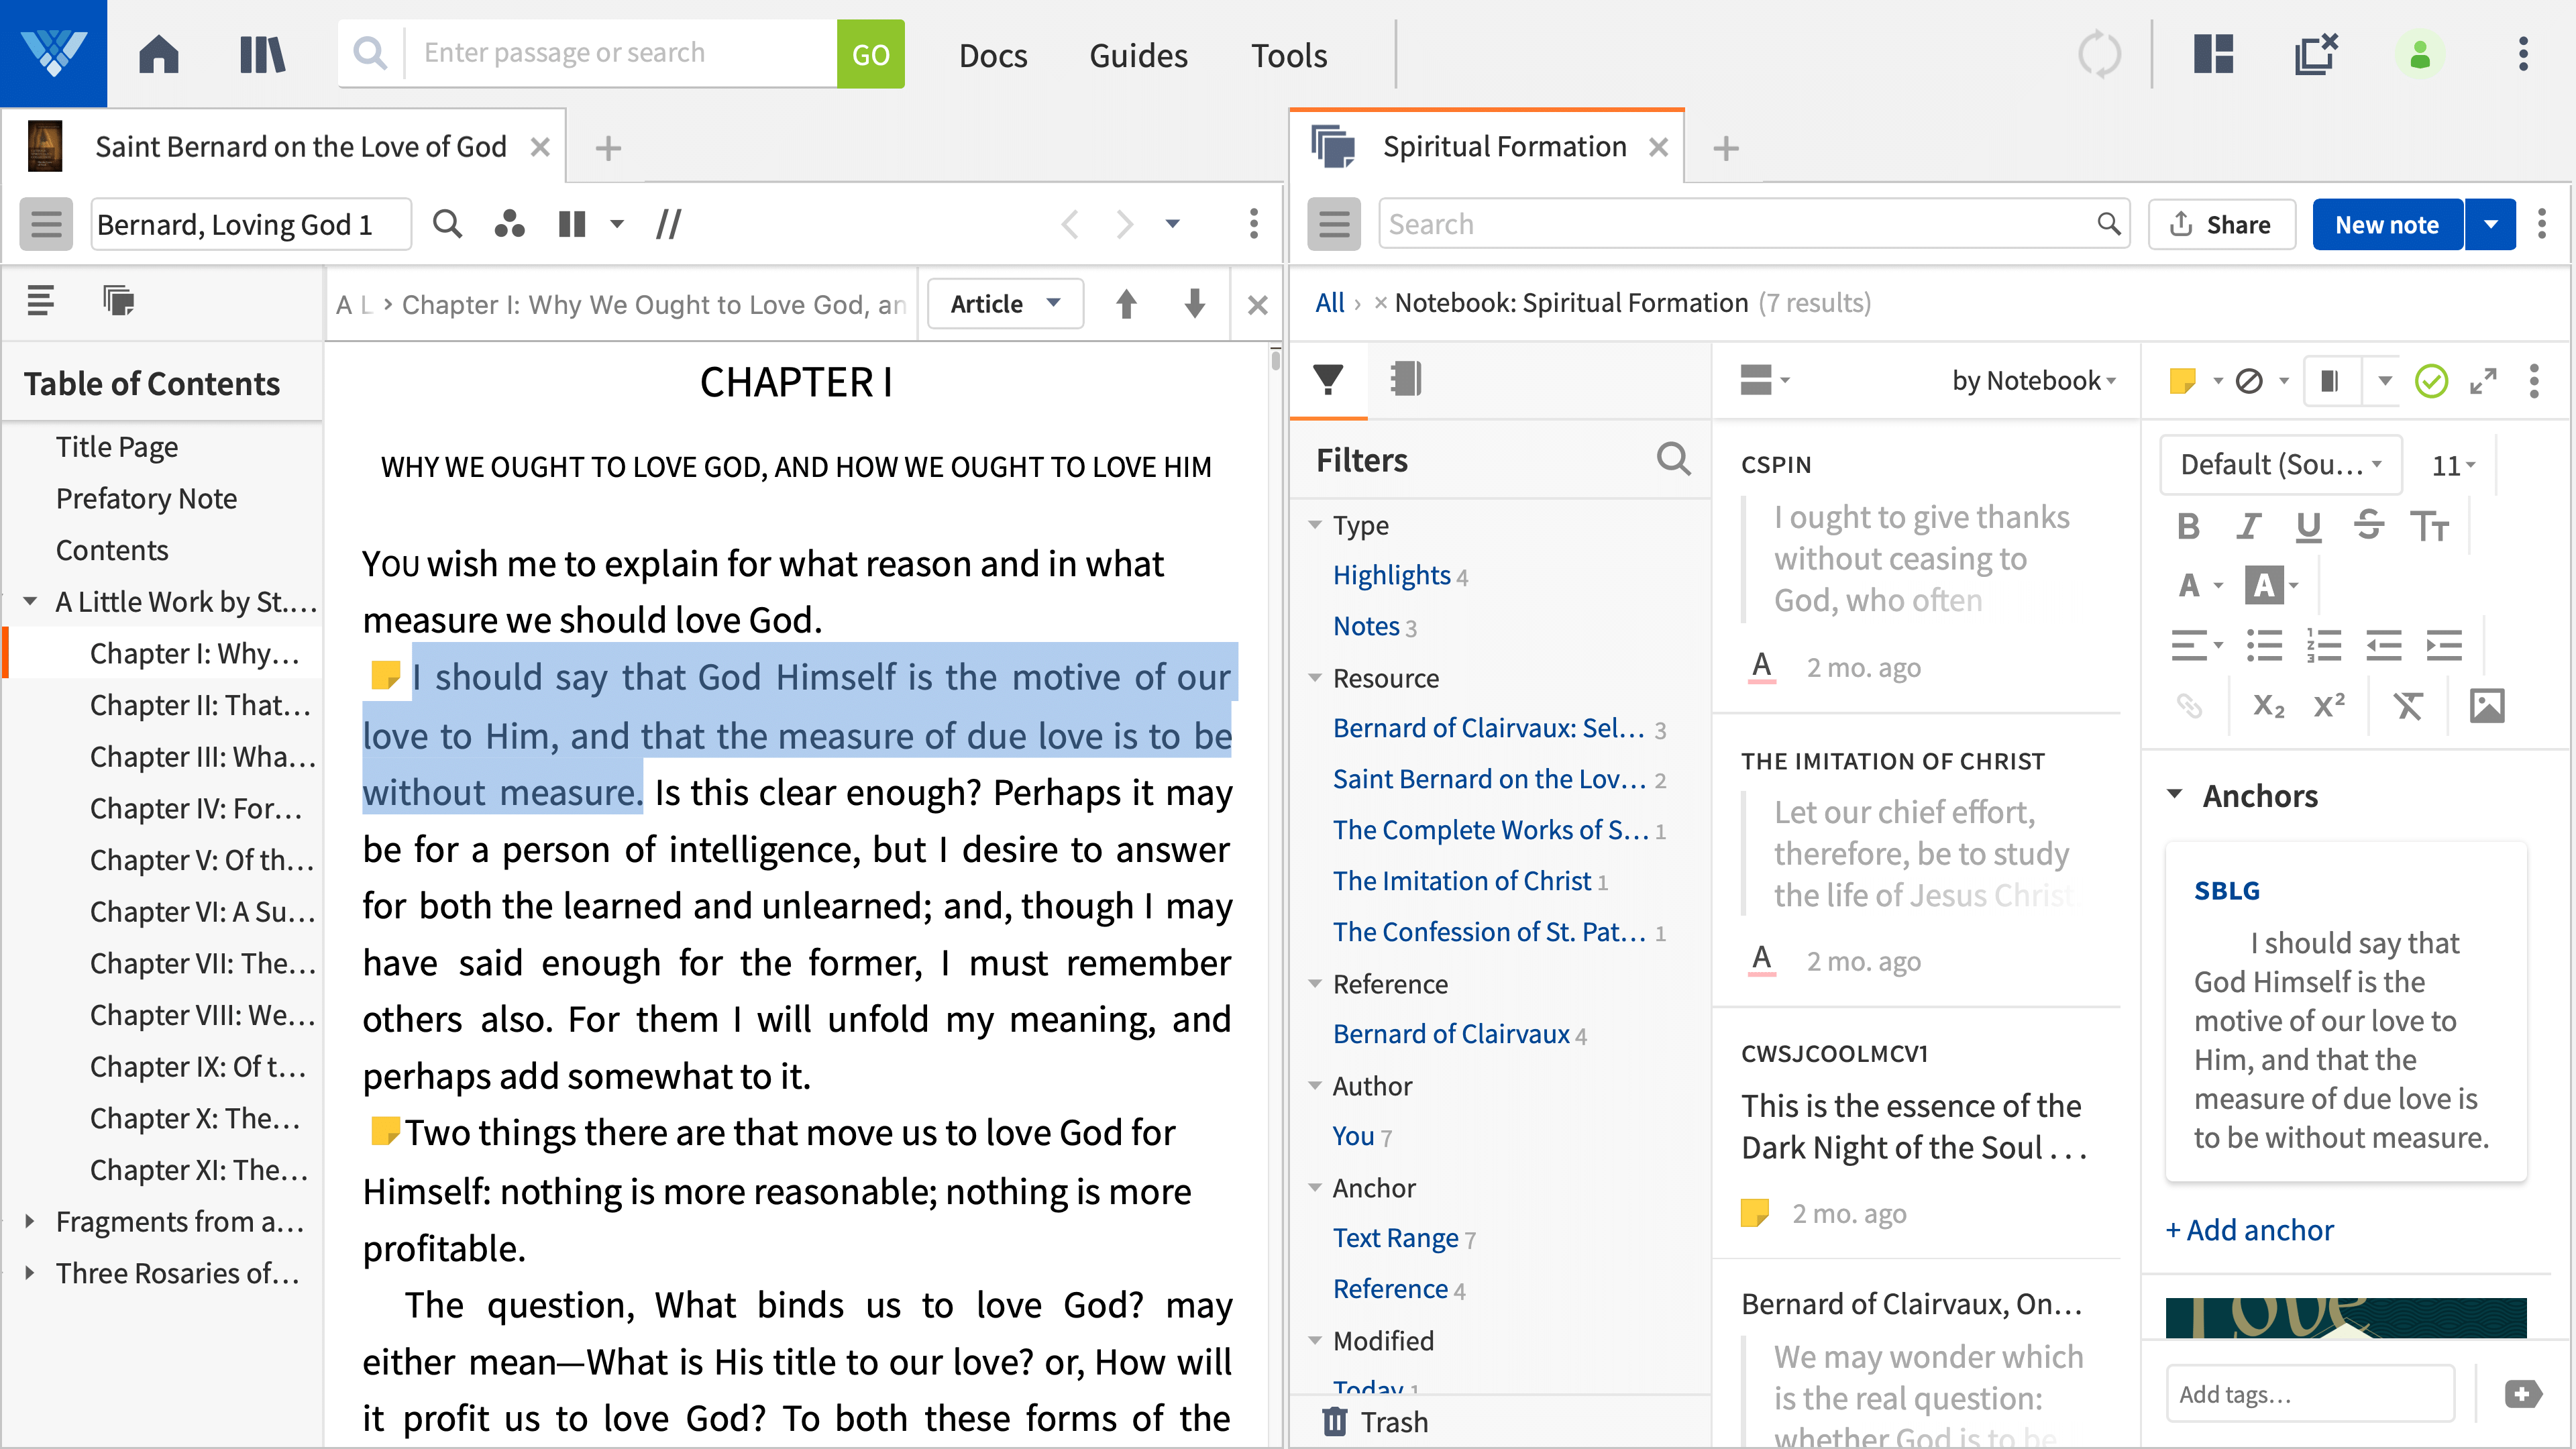Click the parallel resources icon

pyautogui.click(x=571, y=224)
